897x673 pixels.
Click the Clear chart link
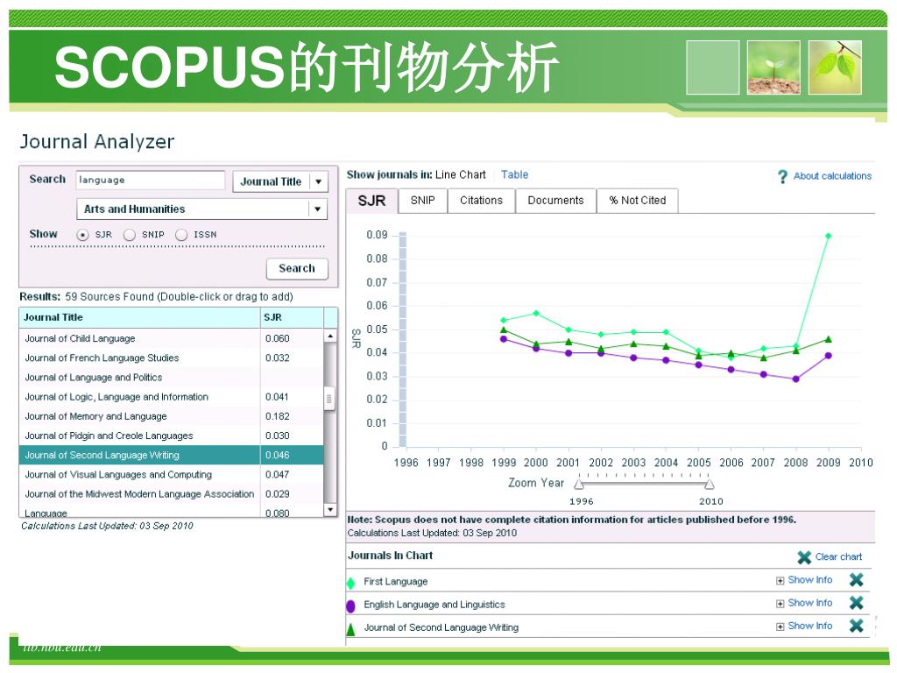click(x=838, y=556)
